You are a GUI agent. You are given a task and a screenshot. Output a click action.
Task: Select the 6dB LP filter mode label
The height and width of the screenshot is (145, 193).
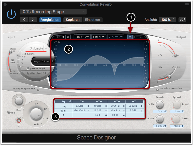(x=36, y=124)
